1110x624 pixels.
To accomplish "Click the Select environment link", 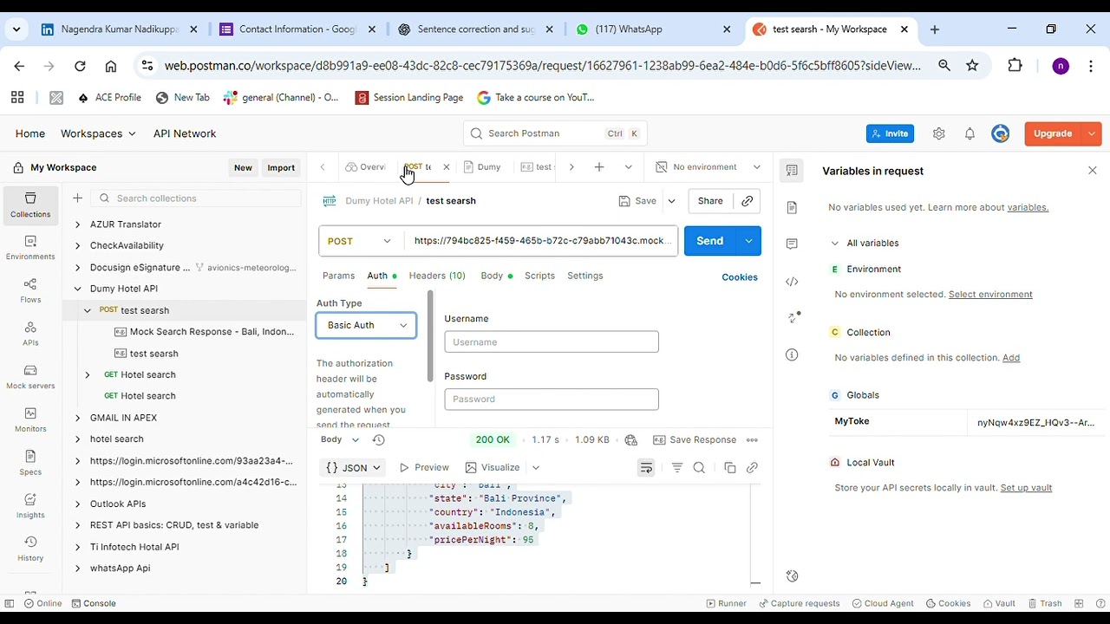I will 990,295.
